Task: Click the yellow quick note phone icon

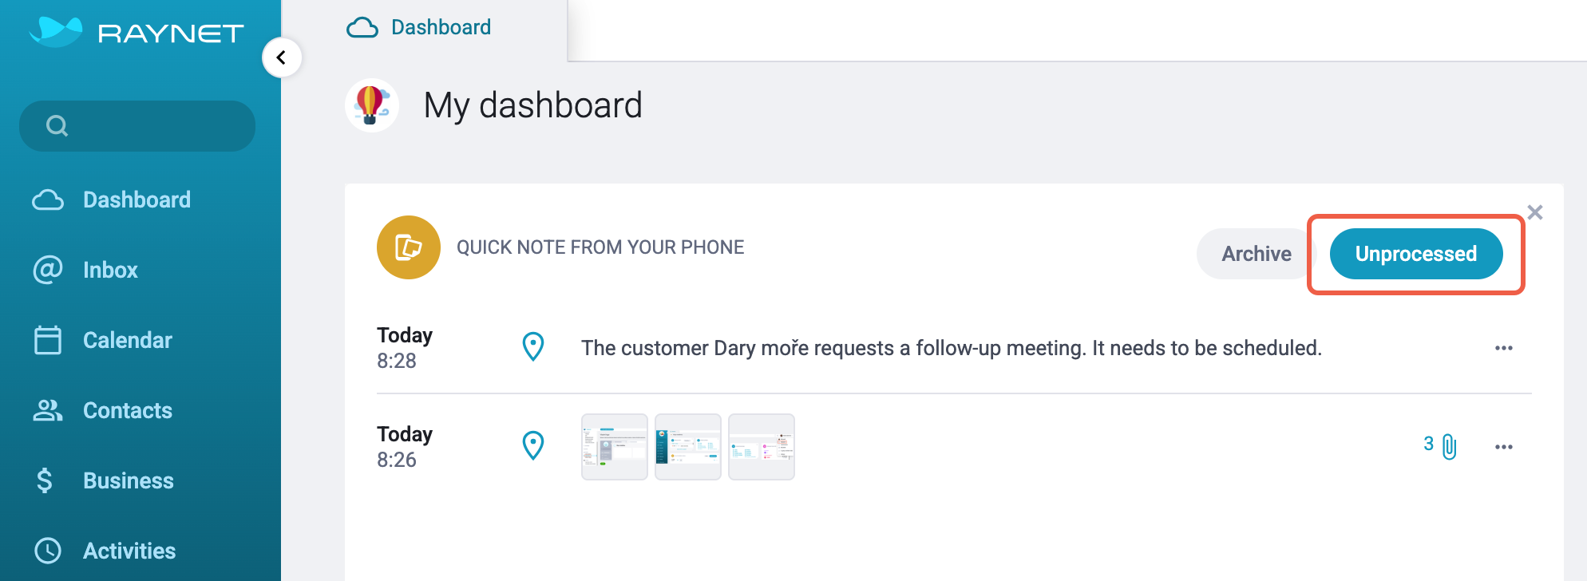Action: pos(409,247)
